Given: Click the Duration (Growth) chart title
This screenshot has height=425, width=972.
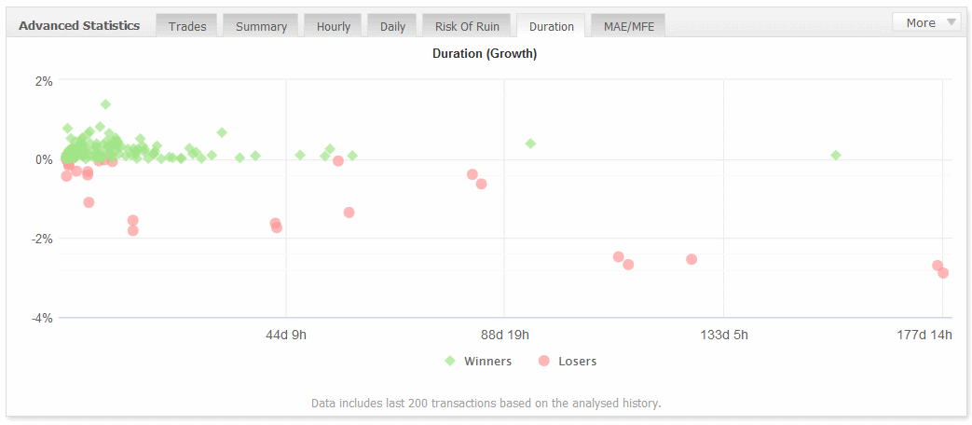Looking at the screenshot, I should pyautogui.click(x=485, y=53).
